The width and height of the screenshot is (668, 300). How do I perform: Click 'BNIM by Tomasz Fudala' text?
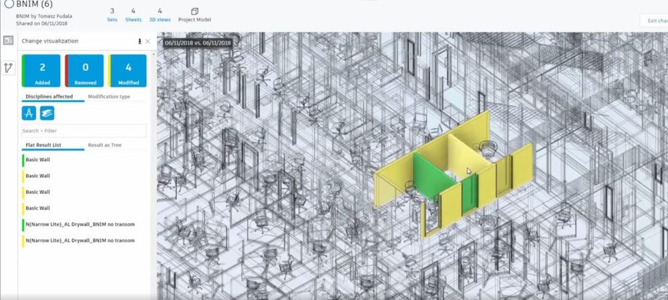(44, 16)
